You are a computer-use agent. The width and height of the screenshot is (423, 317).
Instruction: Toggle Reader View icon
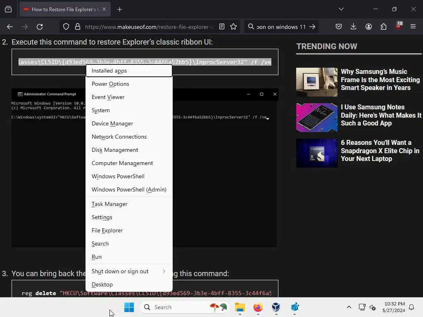click(222, 27)
